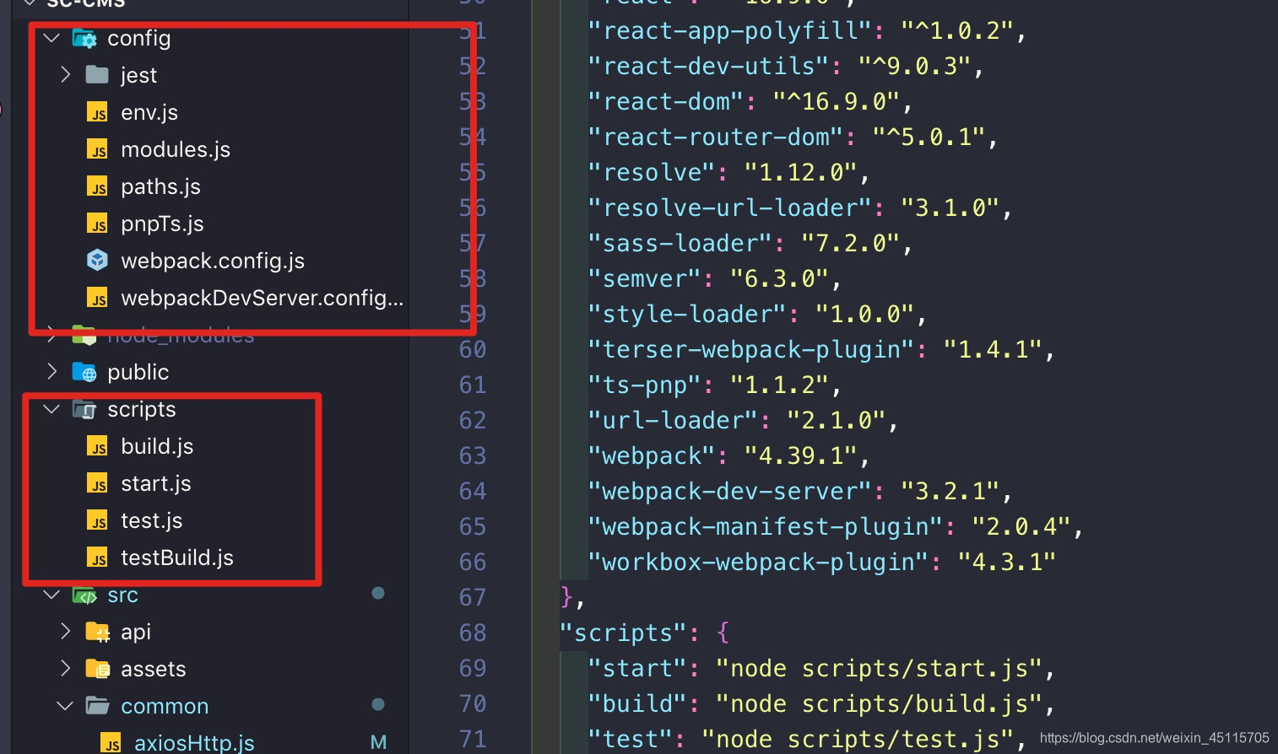The width and height of the screenshot is (1278, 754).
Task: Click the src folder code icon
Action: [x=84, y=595]
